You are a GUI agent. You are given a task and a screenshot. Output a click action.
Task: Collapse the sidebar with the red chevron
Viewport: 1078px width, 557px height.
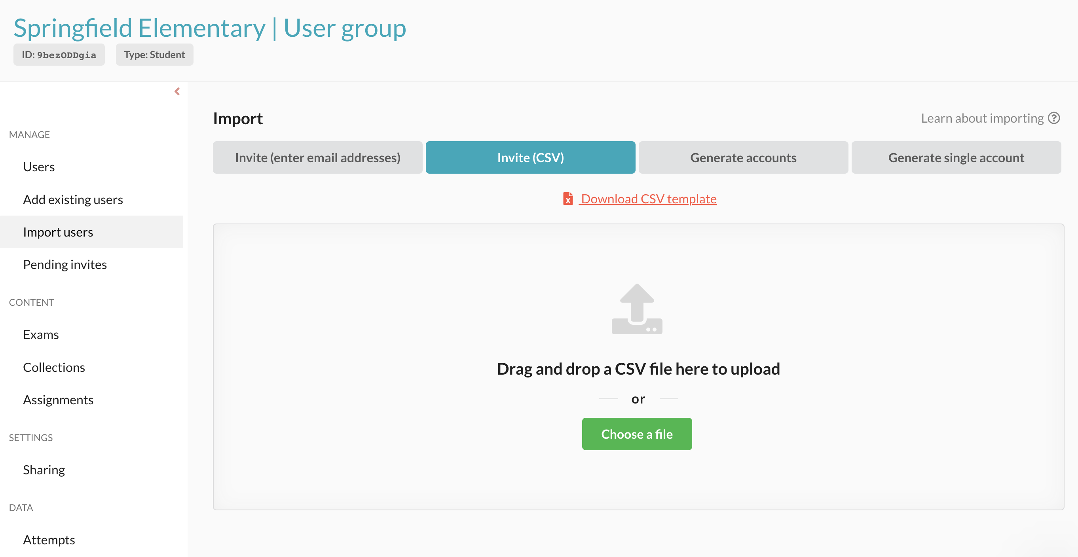(x=177, y=91)
